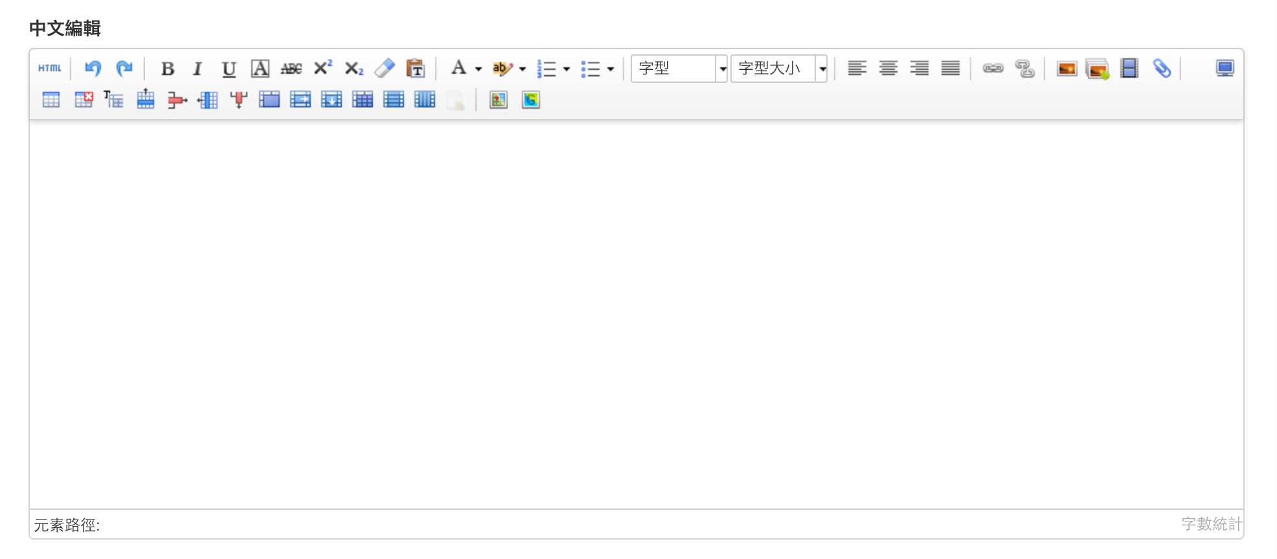Click the 字數統計 word count label
Image resolution: width=1277 pixels, height=559 pixels.
coord(1212,524)
